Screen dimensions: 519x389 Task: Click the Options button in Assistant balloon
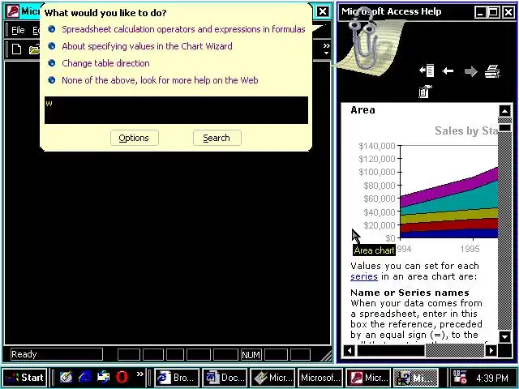134,138
